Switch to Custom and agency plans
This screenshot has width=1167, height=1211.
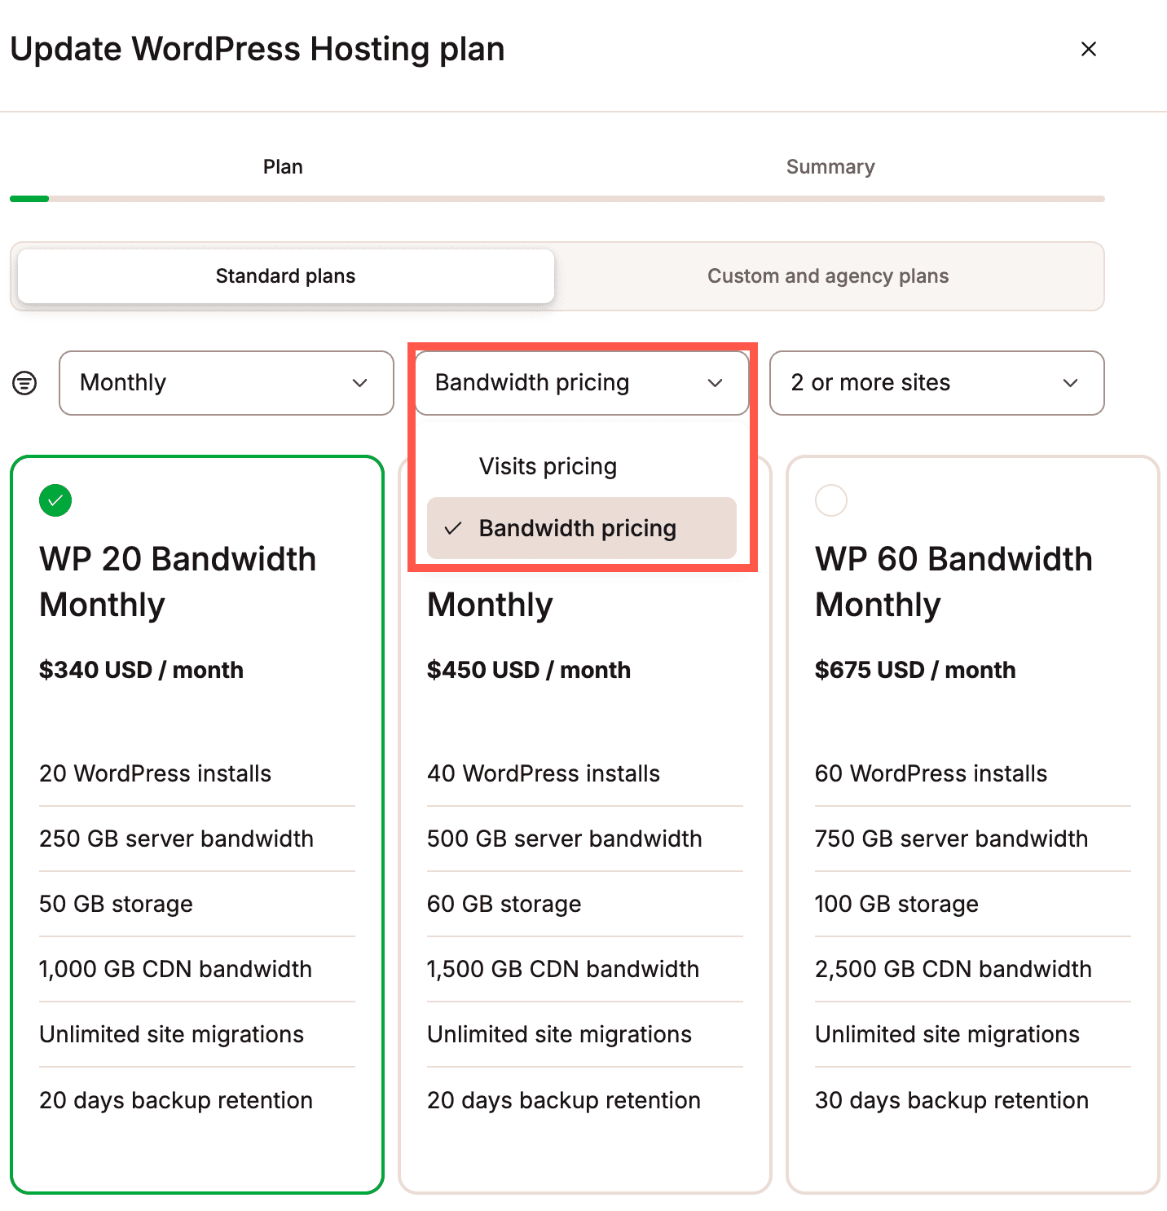[828, 276]
